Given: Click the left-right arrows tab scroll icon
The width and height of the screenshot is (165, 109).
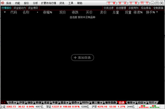Looking at the screenshot, I should point(3,102).
